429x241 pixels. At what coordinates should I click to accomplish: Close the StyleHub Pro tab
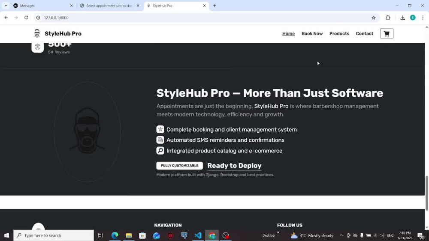click(204, 6)
